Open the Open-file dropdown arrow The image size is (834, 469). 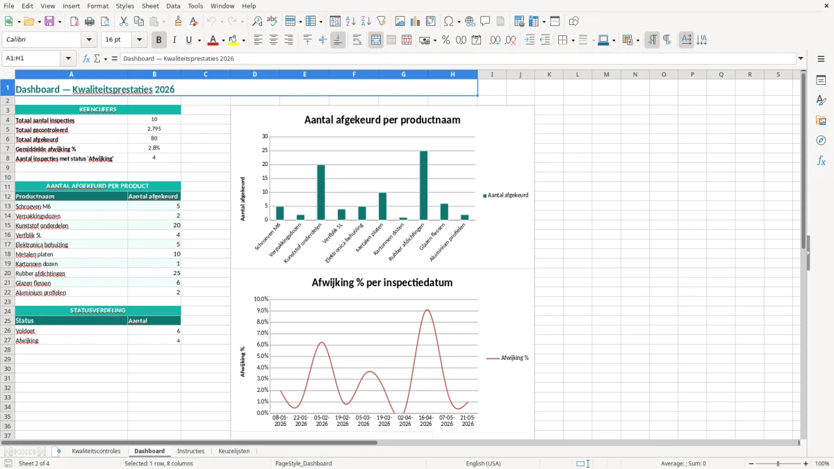38,22
